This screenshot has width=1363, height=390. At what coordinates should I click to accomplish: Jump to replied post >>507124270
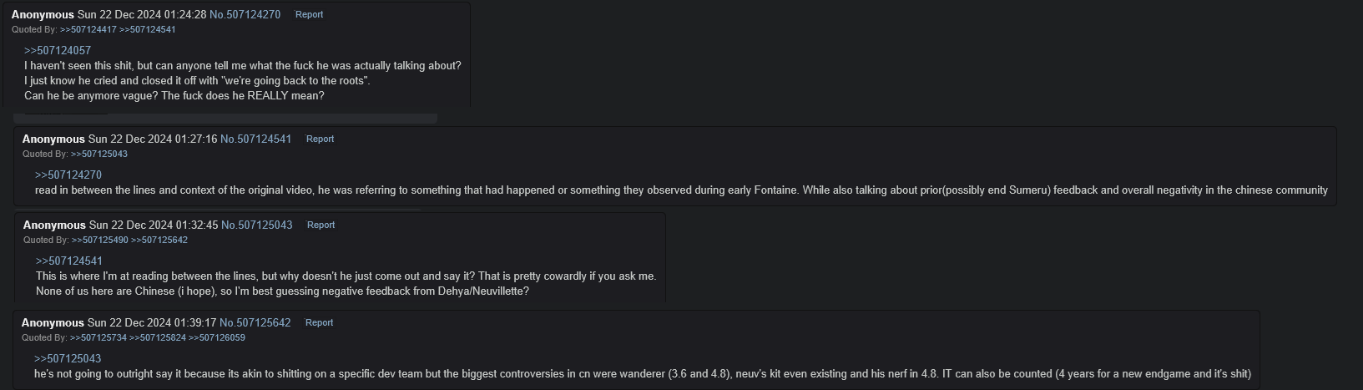click(68, 175)
